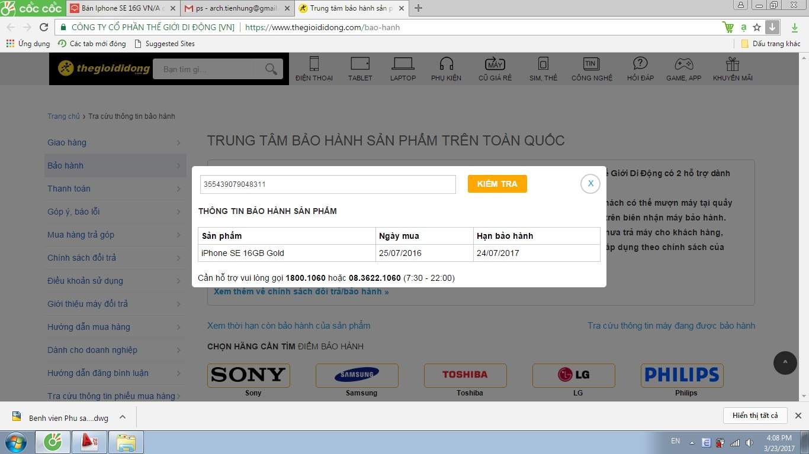Open the Game, App controller icon
This screenshot has width=809, height=454.
684,64
